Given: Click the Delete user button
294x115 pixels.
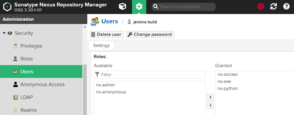Looking at the screenshot, I should [107, 34].
